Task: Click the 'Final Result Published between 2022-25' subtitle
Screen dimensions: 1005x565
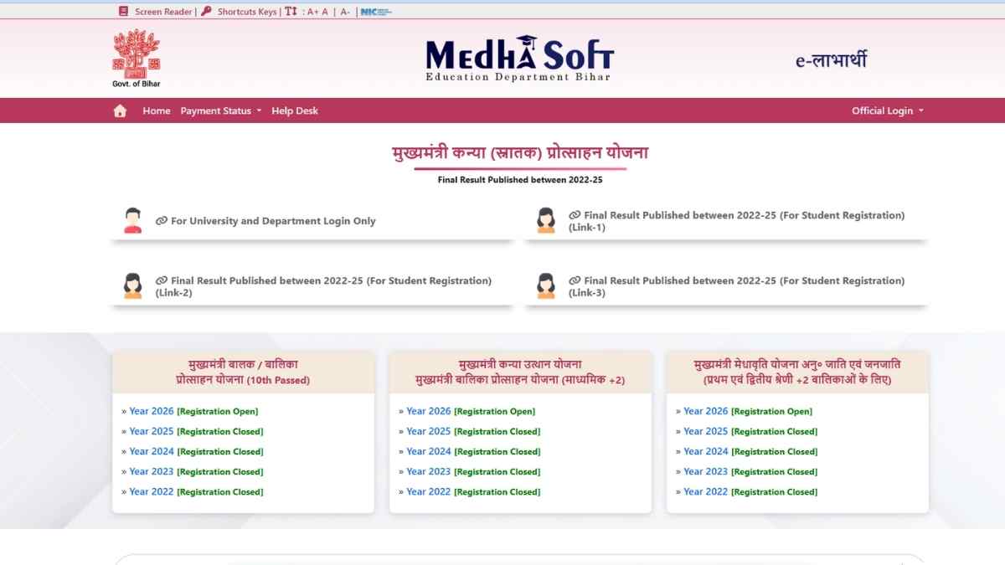Action: [x=520, y=180]
